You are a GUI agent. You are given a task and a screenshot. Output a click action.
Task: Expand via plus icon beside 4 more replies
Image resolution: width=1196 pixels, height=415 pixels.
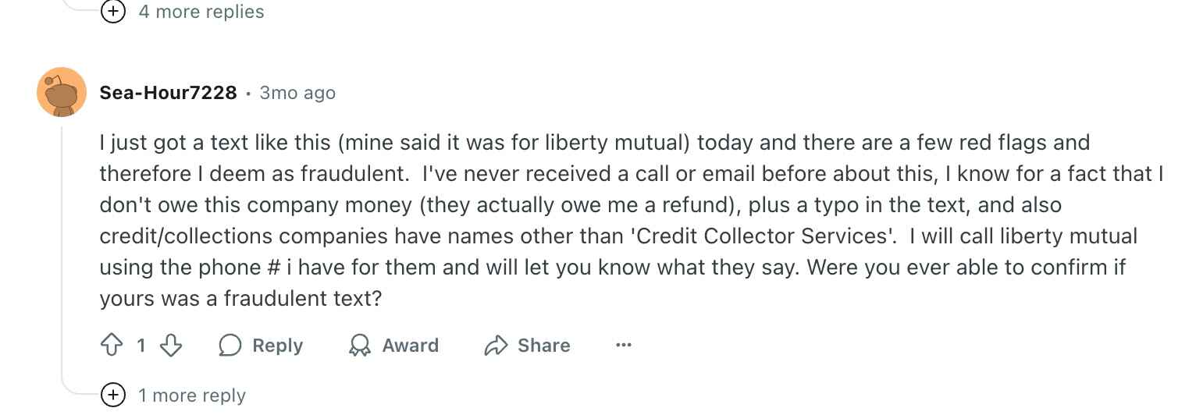113,12
